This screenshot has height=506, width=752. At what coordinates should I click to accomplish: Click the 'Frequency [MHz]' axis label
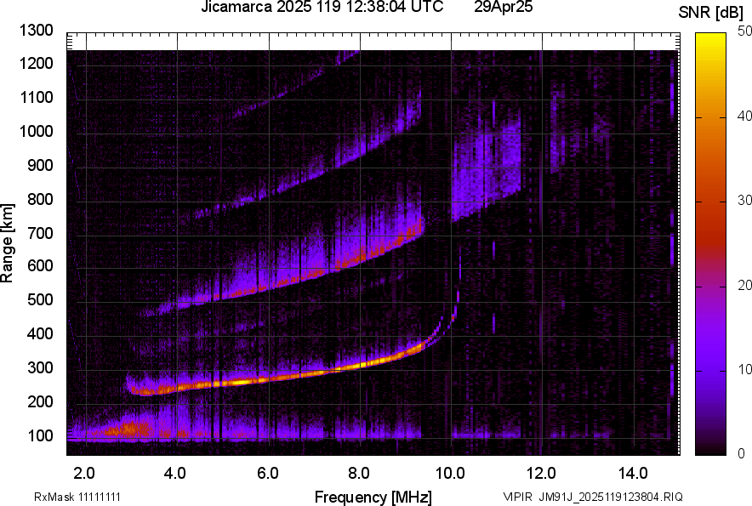tap(373, 497)
